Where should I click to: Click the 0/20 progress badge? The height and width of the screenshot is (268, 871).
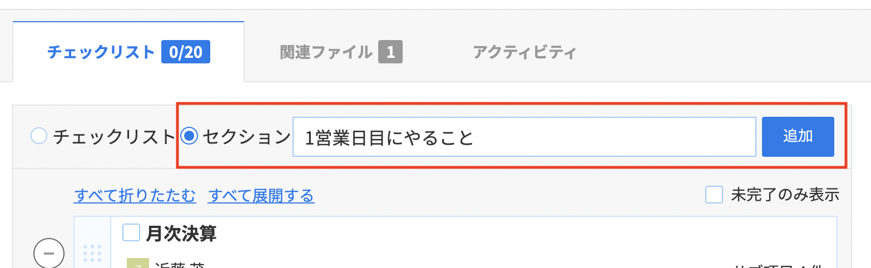[x=186, y=52]
